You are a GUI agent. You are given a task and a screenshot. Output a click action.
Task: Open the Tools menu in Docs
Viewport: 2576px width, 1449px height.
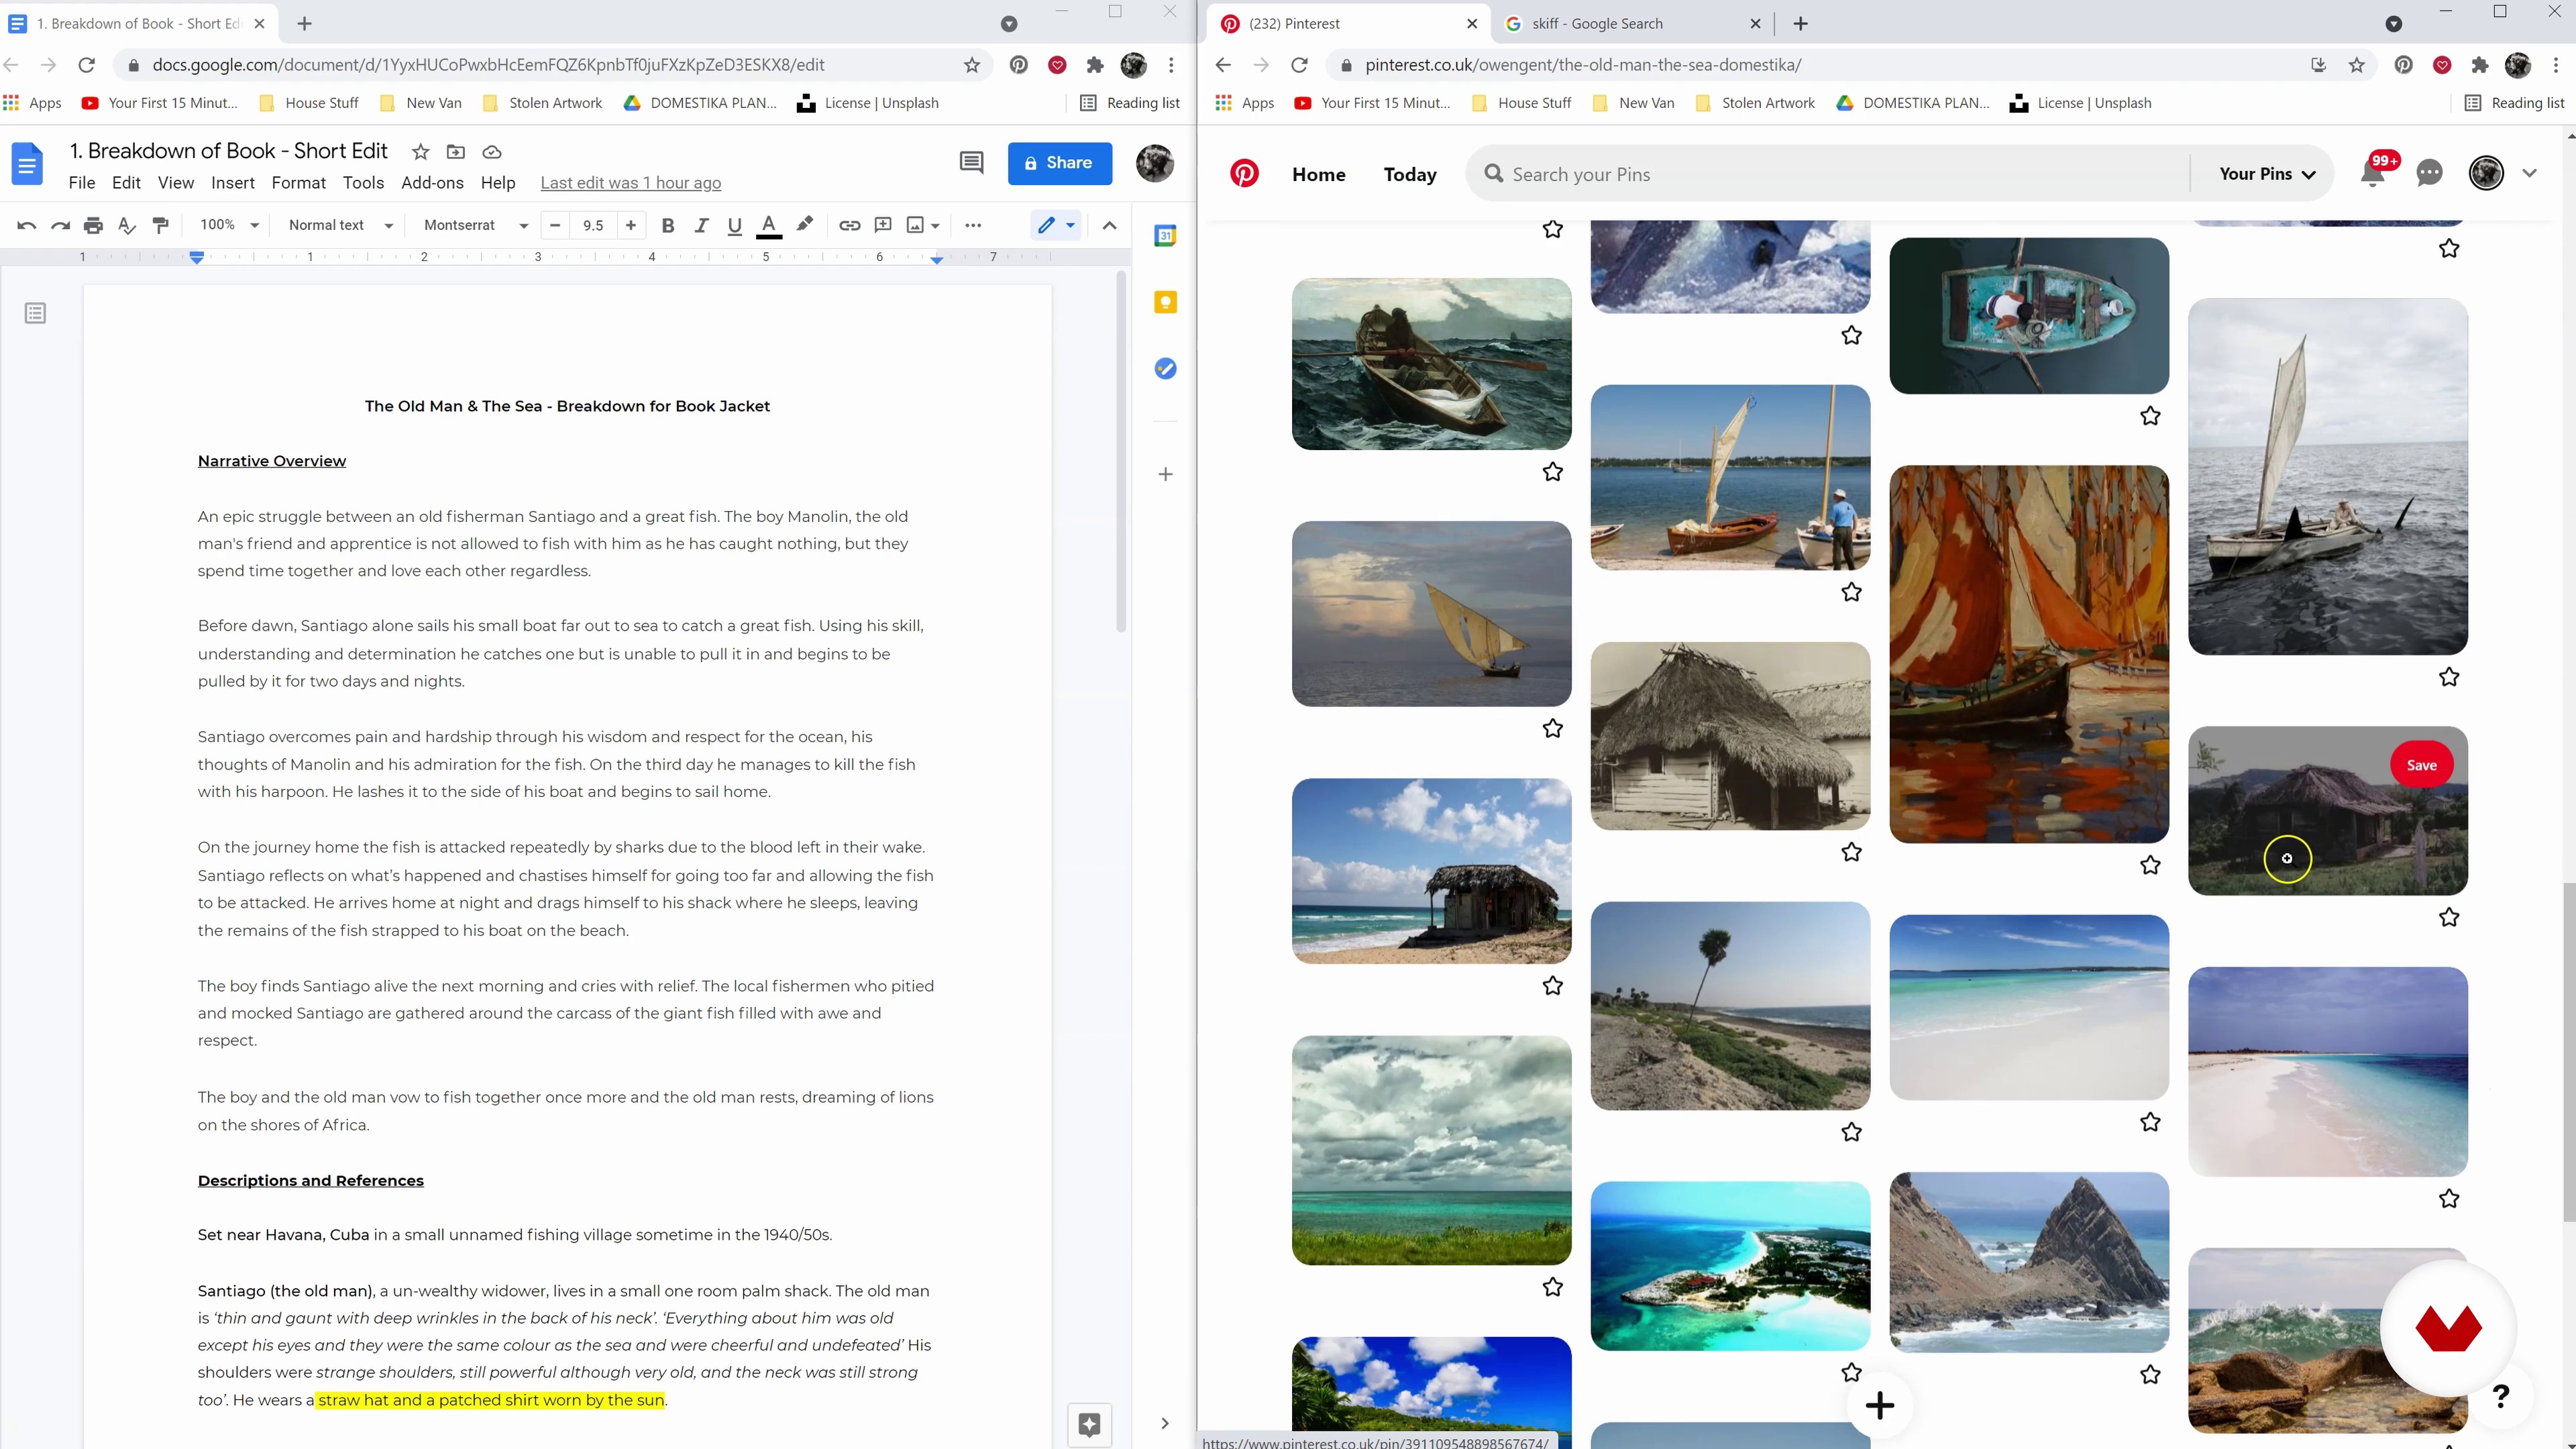coord(363,183)
